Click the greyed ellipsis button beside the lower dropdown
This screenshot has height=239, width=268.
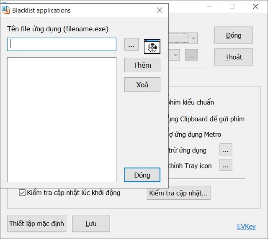[x=191, y=55]
